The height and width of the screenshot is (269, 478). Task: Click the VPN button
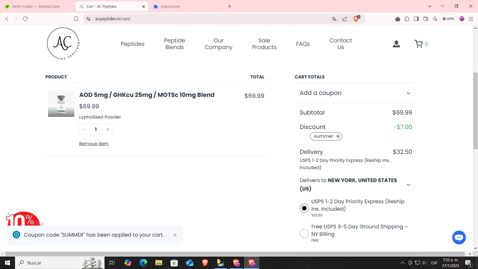(448, 19)
